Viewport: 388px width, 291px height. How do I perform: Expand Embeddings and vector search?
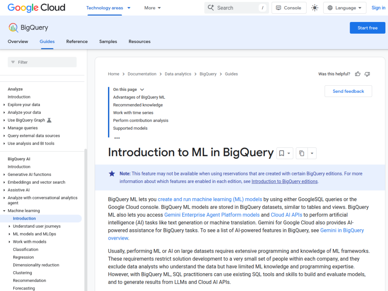pyautogui.click(x=4, y=182)
